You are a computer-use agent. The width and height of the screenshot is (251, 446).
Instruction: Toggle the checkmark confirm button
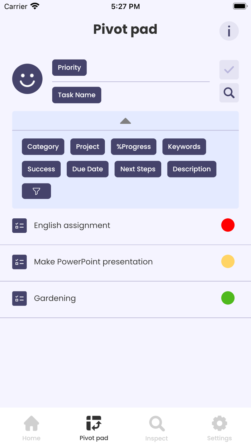pos(229,70)
